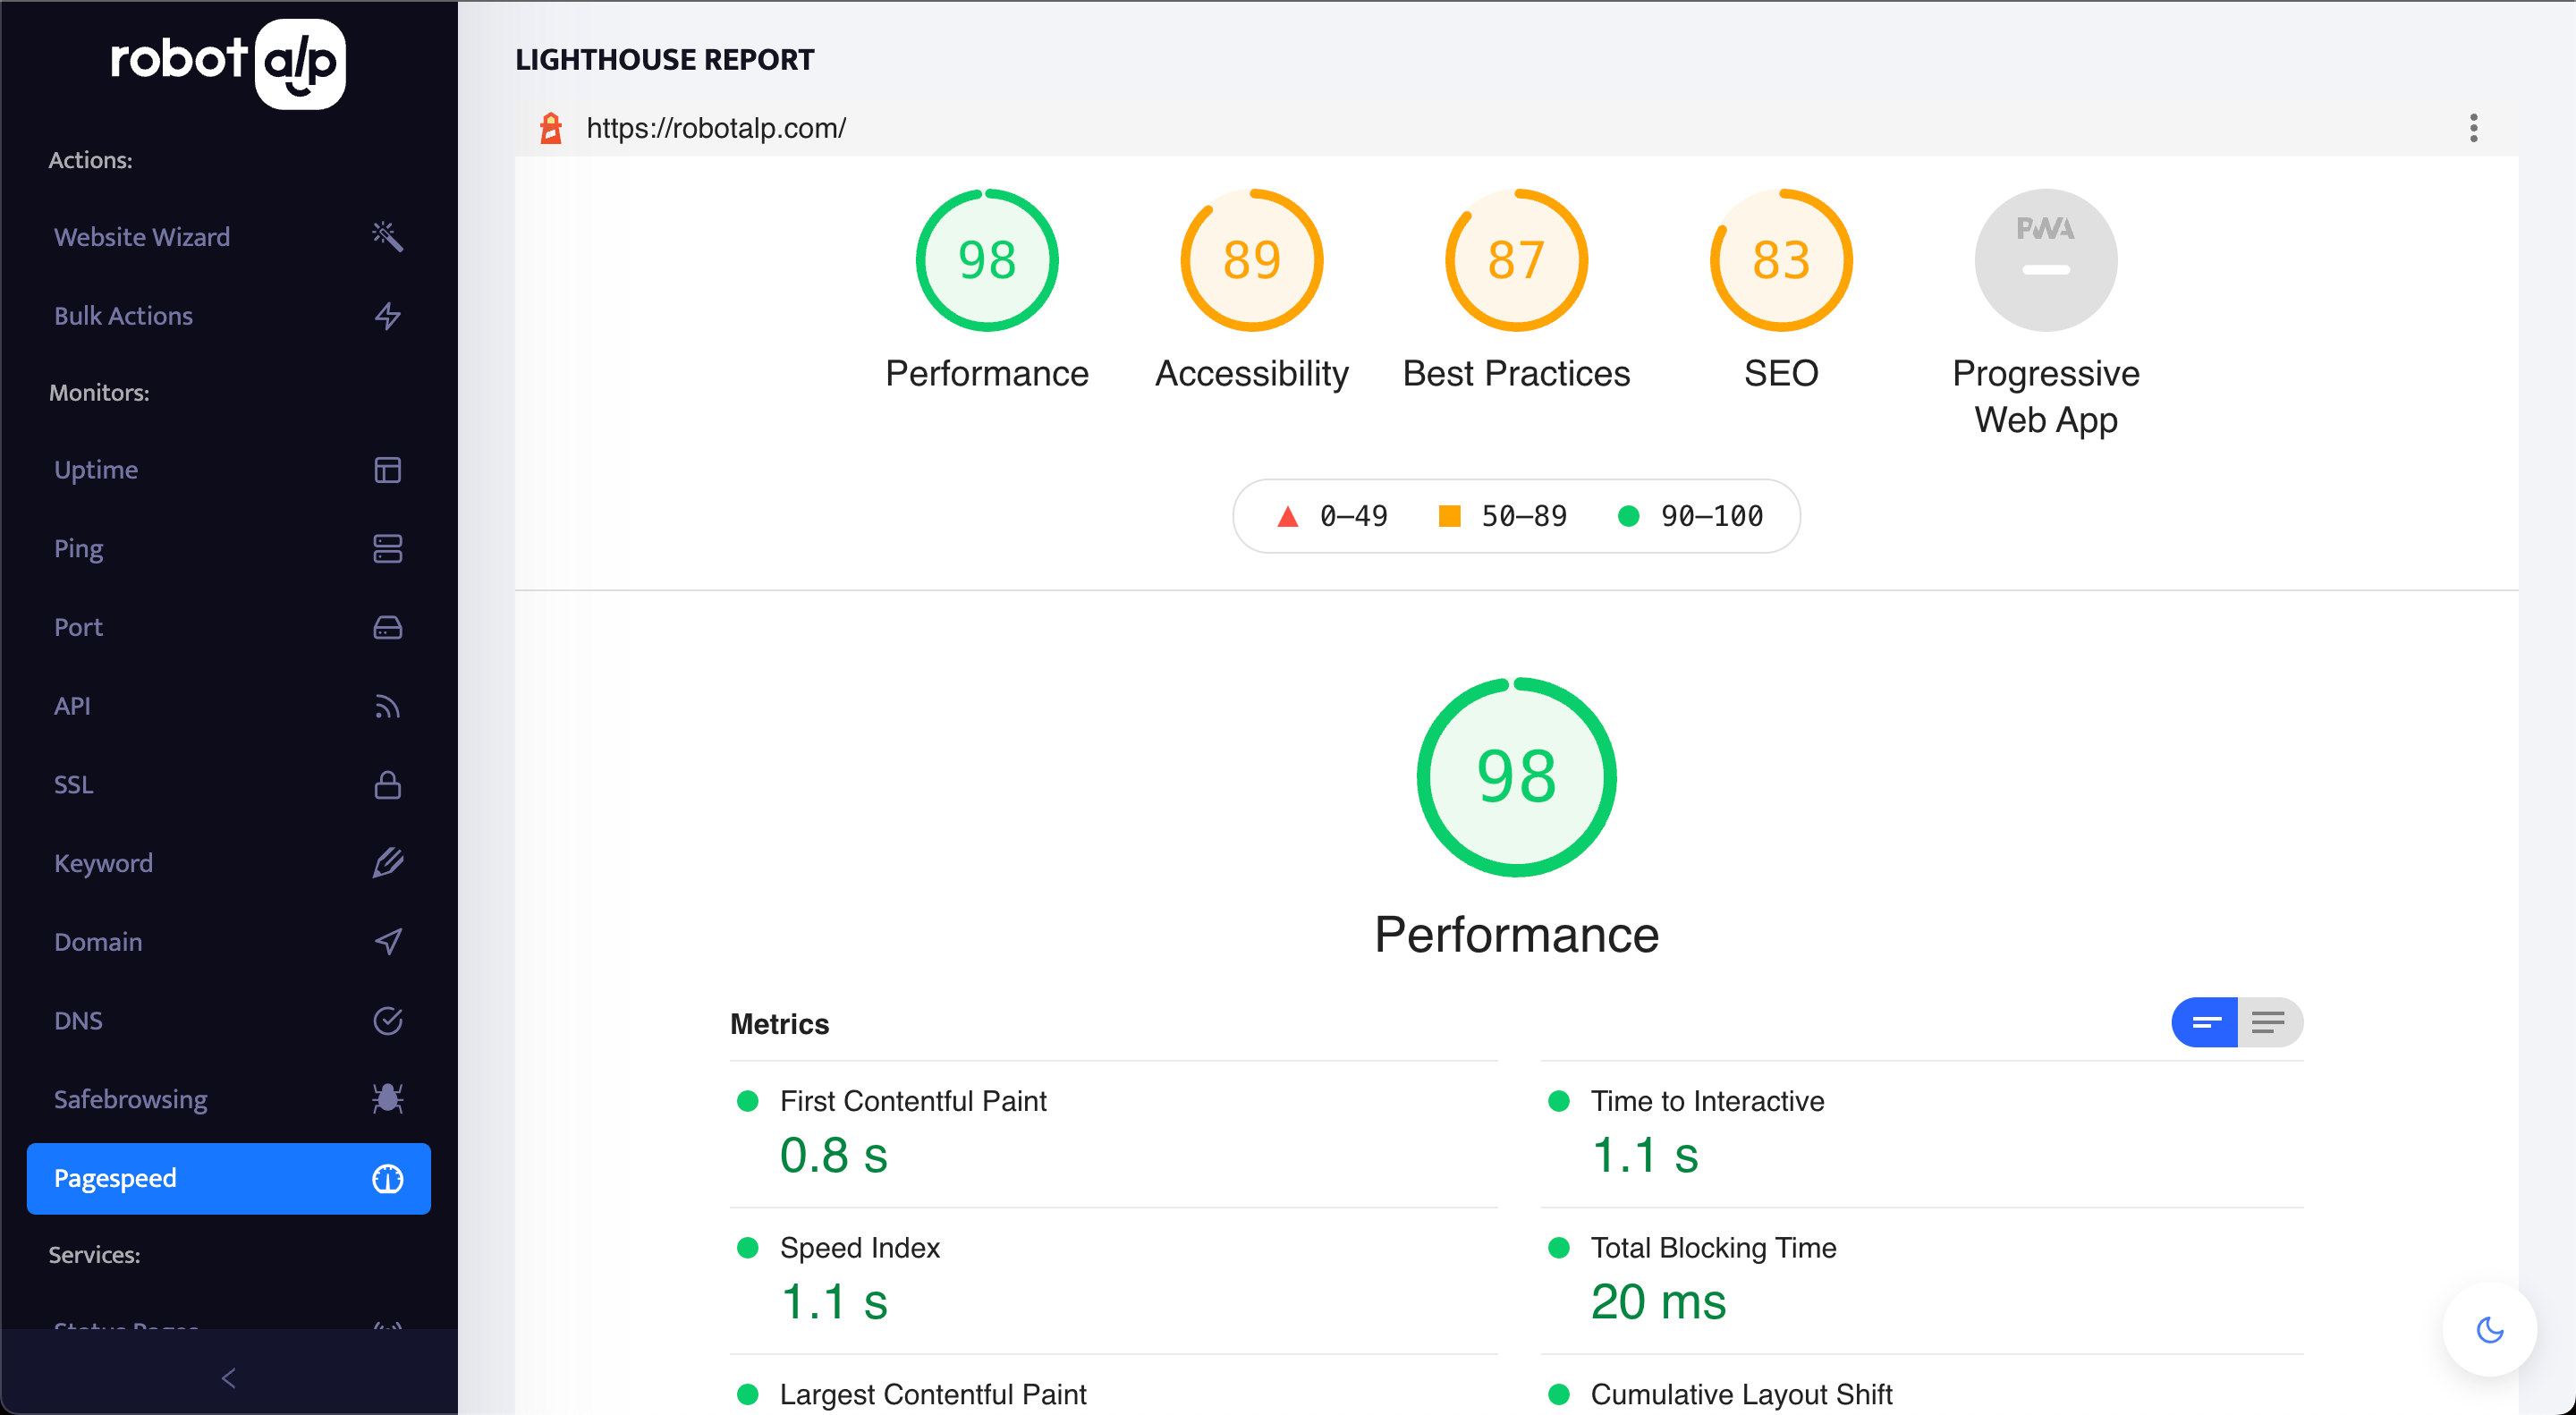
Task: Toggle the list view layout button
Action: tap(2267, 1023)
